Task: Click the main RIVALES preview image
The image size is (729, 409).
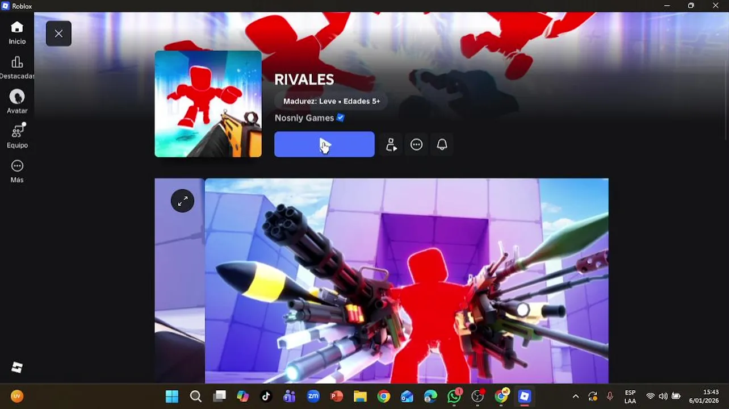Action: click(407, 281)
